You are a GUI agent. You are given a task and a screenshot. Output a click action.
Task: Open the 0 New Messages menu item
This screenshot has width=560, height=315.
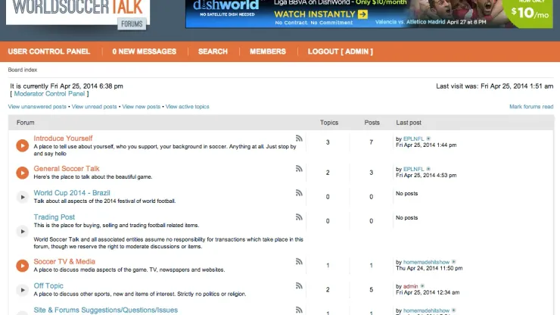tap(145, 51)
